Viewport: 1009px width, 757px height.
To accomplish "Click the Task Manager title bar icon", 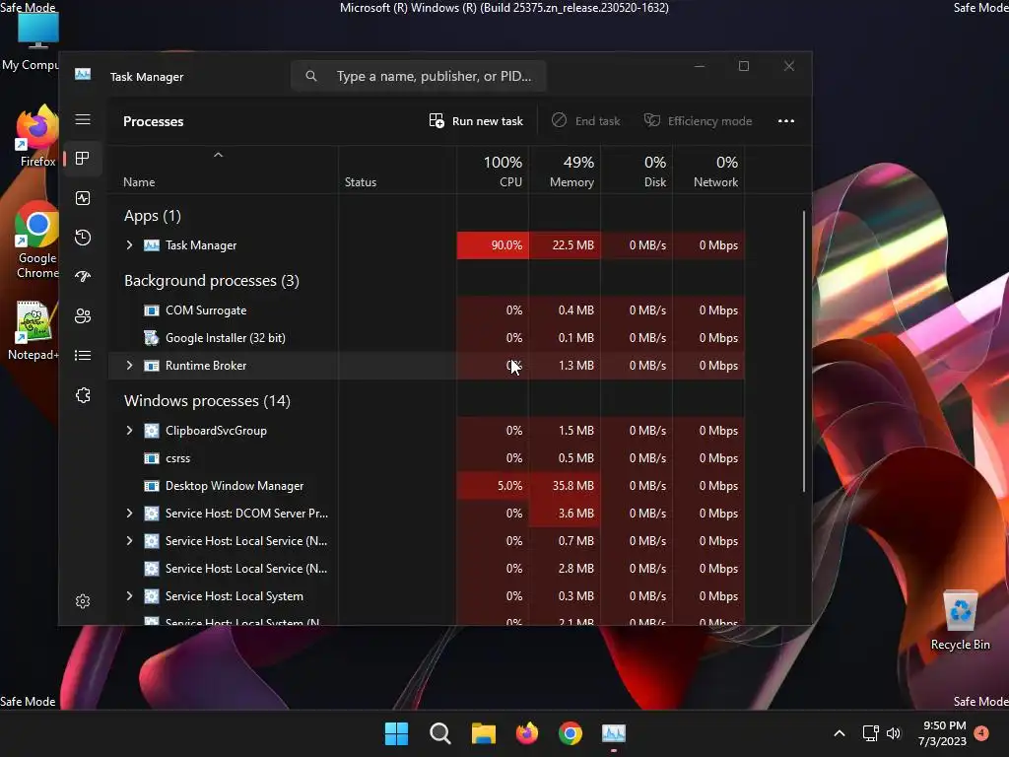I will 83,74.
